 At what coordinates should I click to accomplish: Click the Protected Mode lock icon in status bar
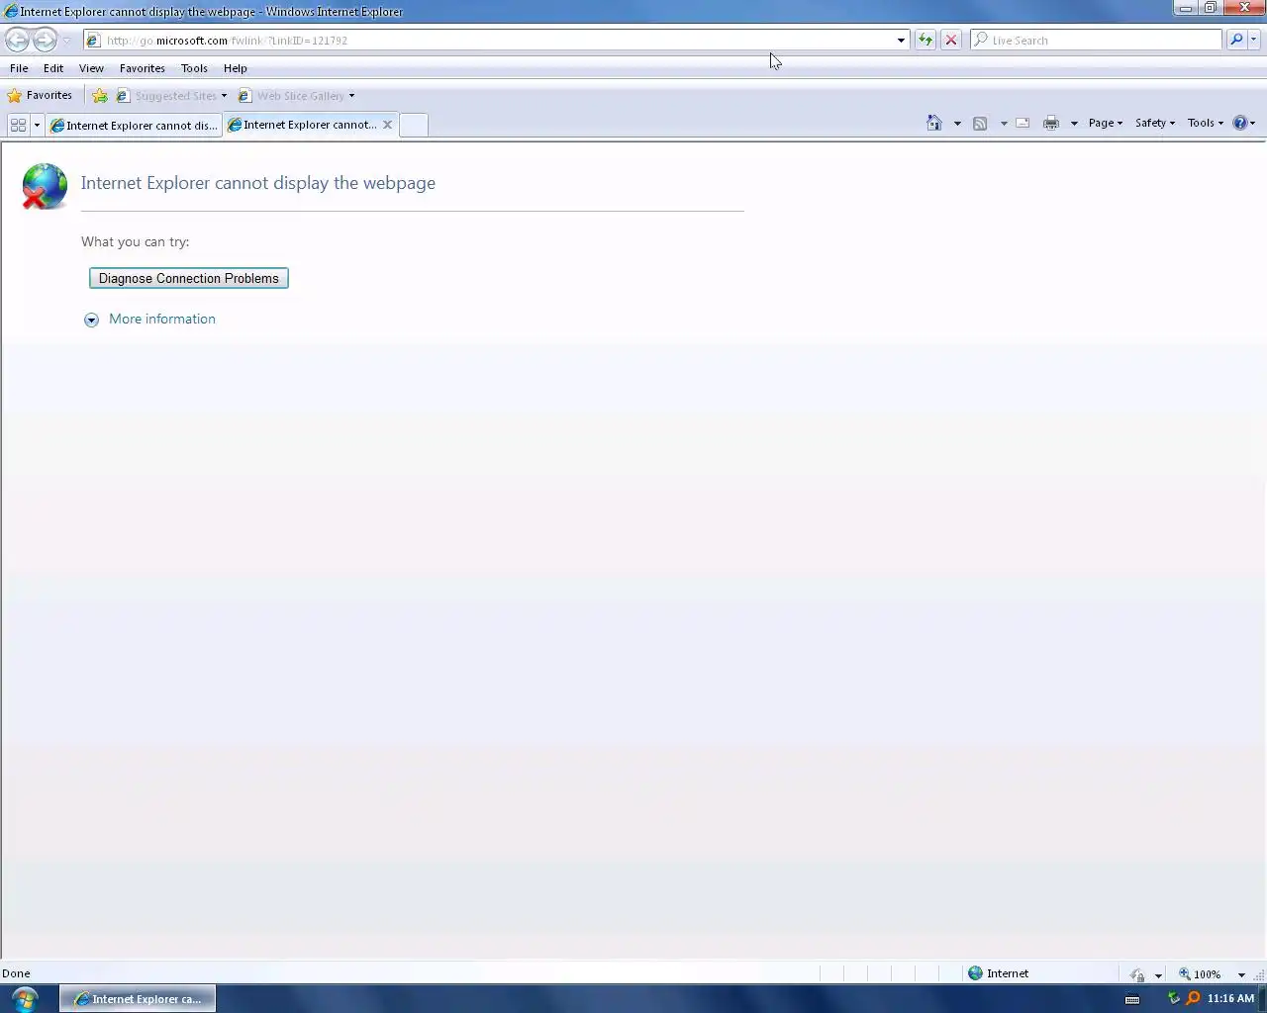1136,974
